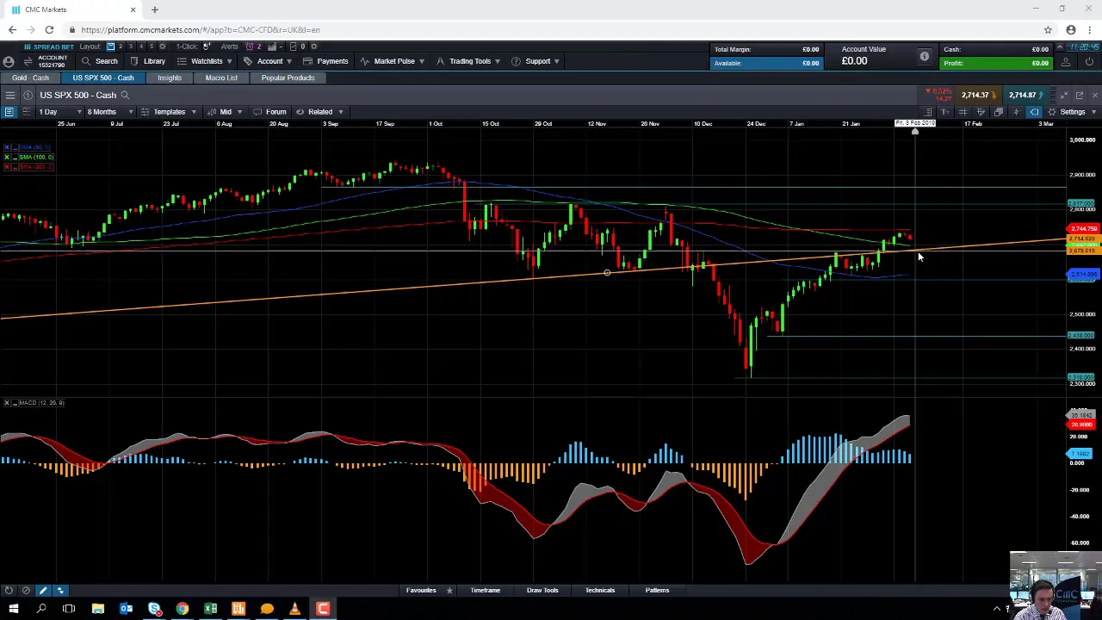The height and width of the screenshot is (620, 1102).
Task: Open the Alerts alarm clock icon
Action: pyautogui.click(x=250, y=46)
